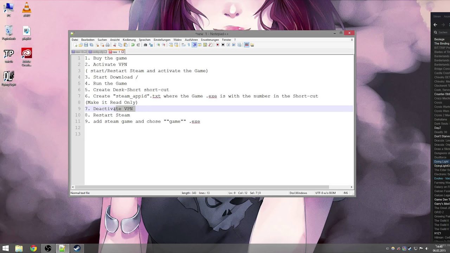Open the Windows Start button
Screen dimensions: 450x253
6,248
